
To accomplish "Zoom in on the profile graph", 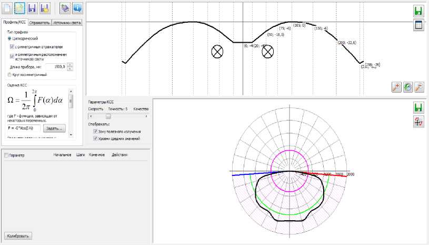I will (396, 87).
